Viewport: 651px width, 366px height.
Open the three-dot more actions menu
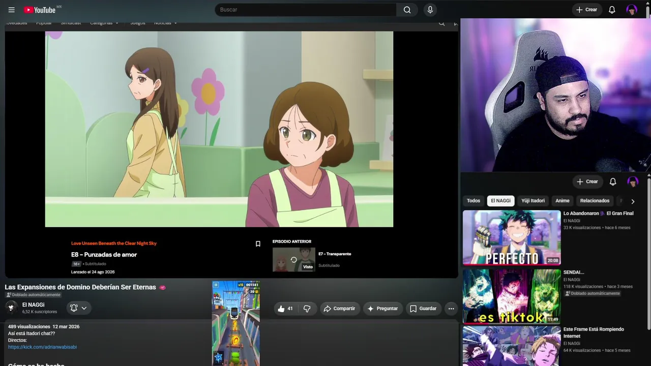click(451, 309)
